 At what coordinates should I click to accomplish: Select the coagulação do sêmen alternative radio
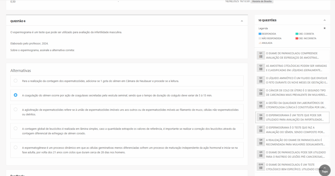pyautogui.click(x=16, y=95)
